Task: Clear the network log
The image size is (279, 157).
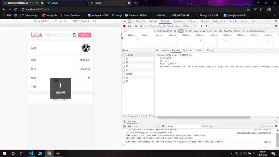Action: point(130,26)
